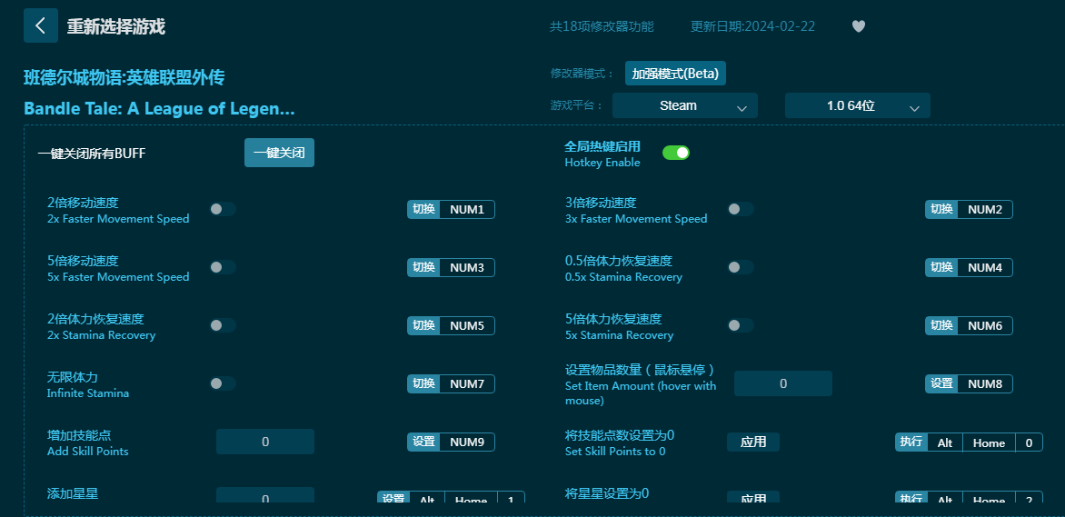Enable 3x Faster Movement Speed toggle
1065x517 pixels.
[740, 209]
